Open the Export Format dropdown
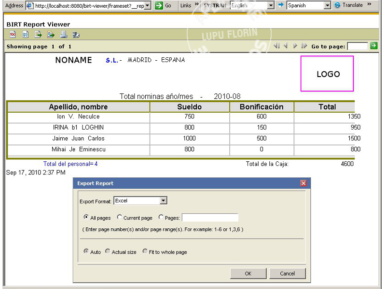The height and width of the screenshot is (289, 386). point(163,201)
